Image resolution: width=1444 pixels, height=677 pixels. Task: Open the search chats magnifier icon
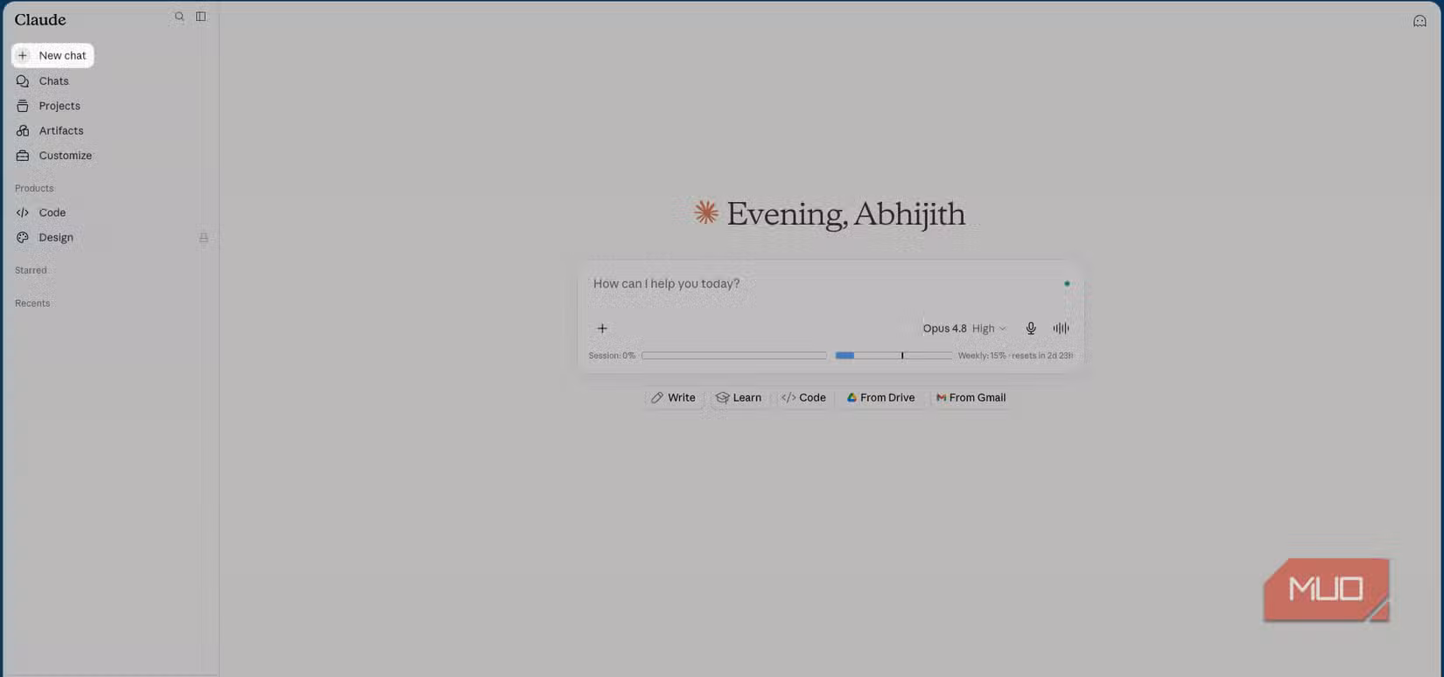click(179, 17)
